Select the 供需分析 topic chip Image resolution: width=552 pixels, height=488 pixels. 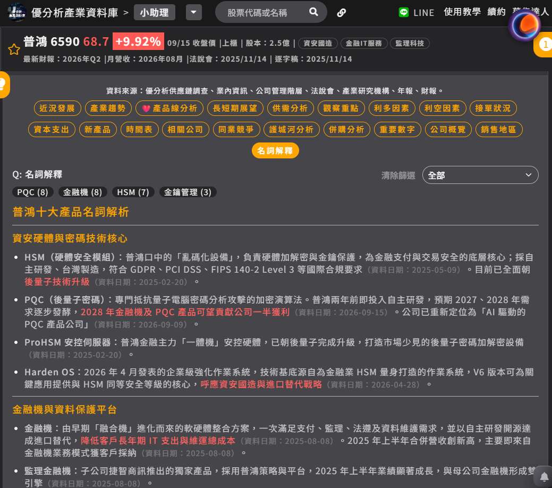pos(290,108)
